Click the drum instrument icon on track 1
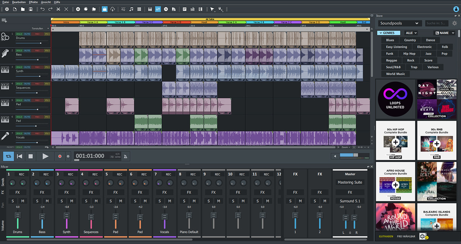This screenshot has width=461, height=244. point(5,36)
